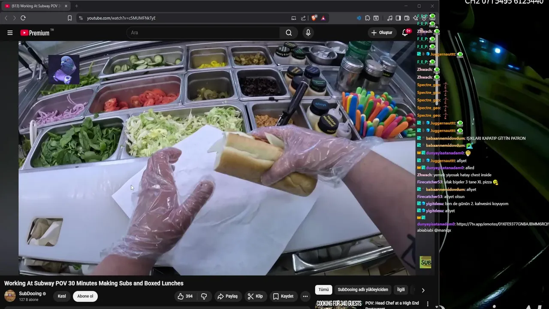Open the SubDooing channel avatar

(x=10, y=296)
